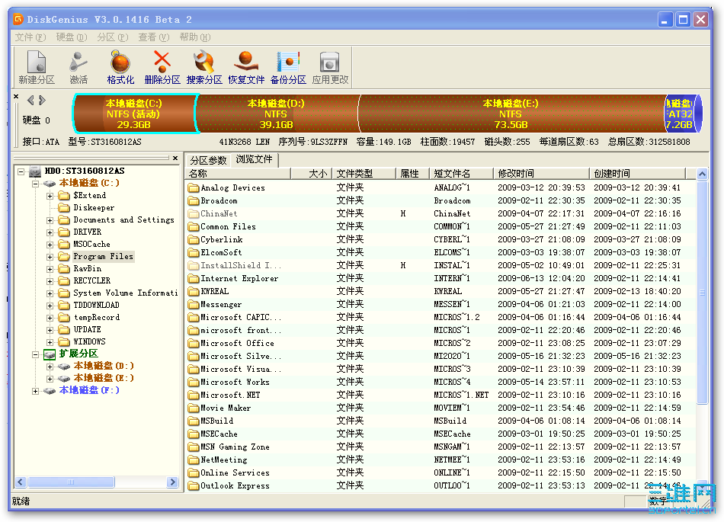Click the Microsoft Office folder icon
Screen dimensions: 724x522
[193, 344]
